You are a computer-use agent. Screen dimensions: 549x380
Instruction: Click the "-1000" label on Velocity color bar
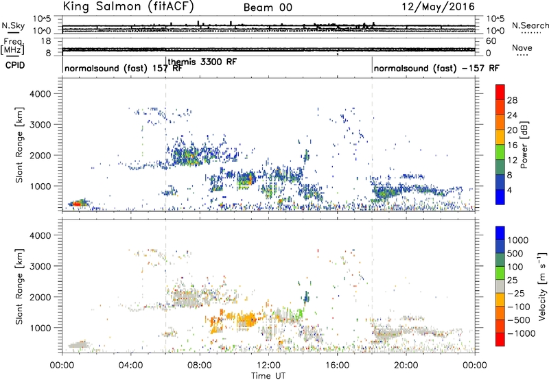522,333
